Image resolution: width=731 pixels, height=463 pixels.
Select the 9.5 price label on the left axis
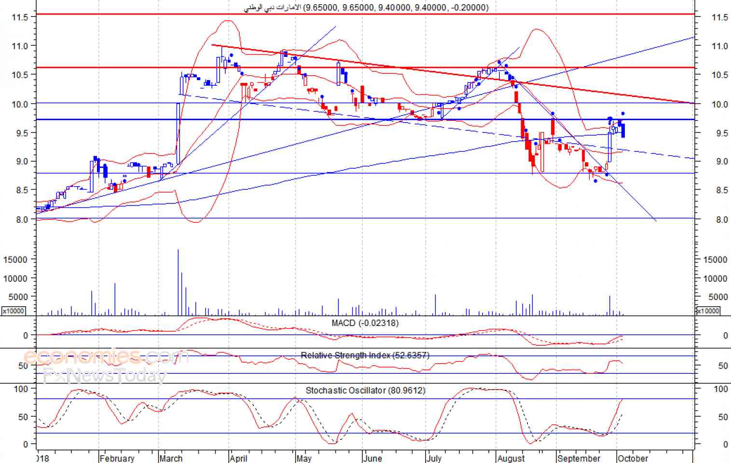pyautogui.click(x=22, y=133)
